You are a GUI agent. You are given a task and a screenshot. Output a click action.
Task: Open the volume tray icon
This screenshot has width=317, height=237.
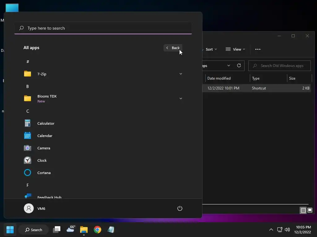[x=287, y=230]
